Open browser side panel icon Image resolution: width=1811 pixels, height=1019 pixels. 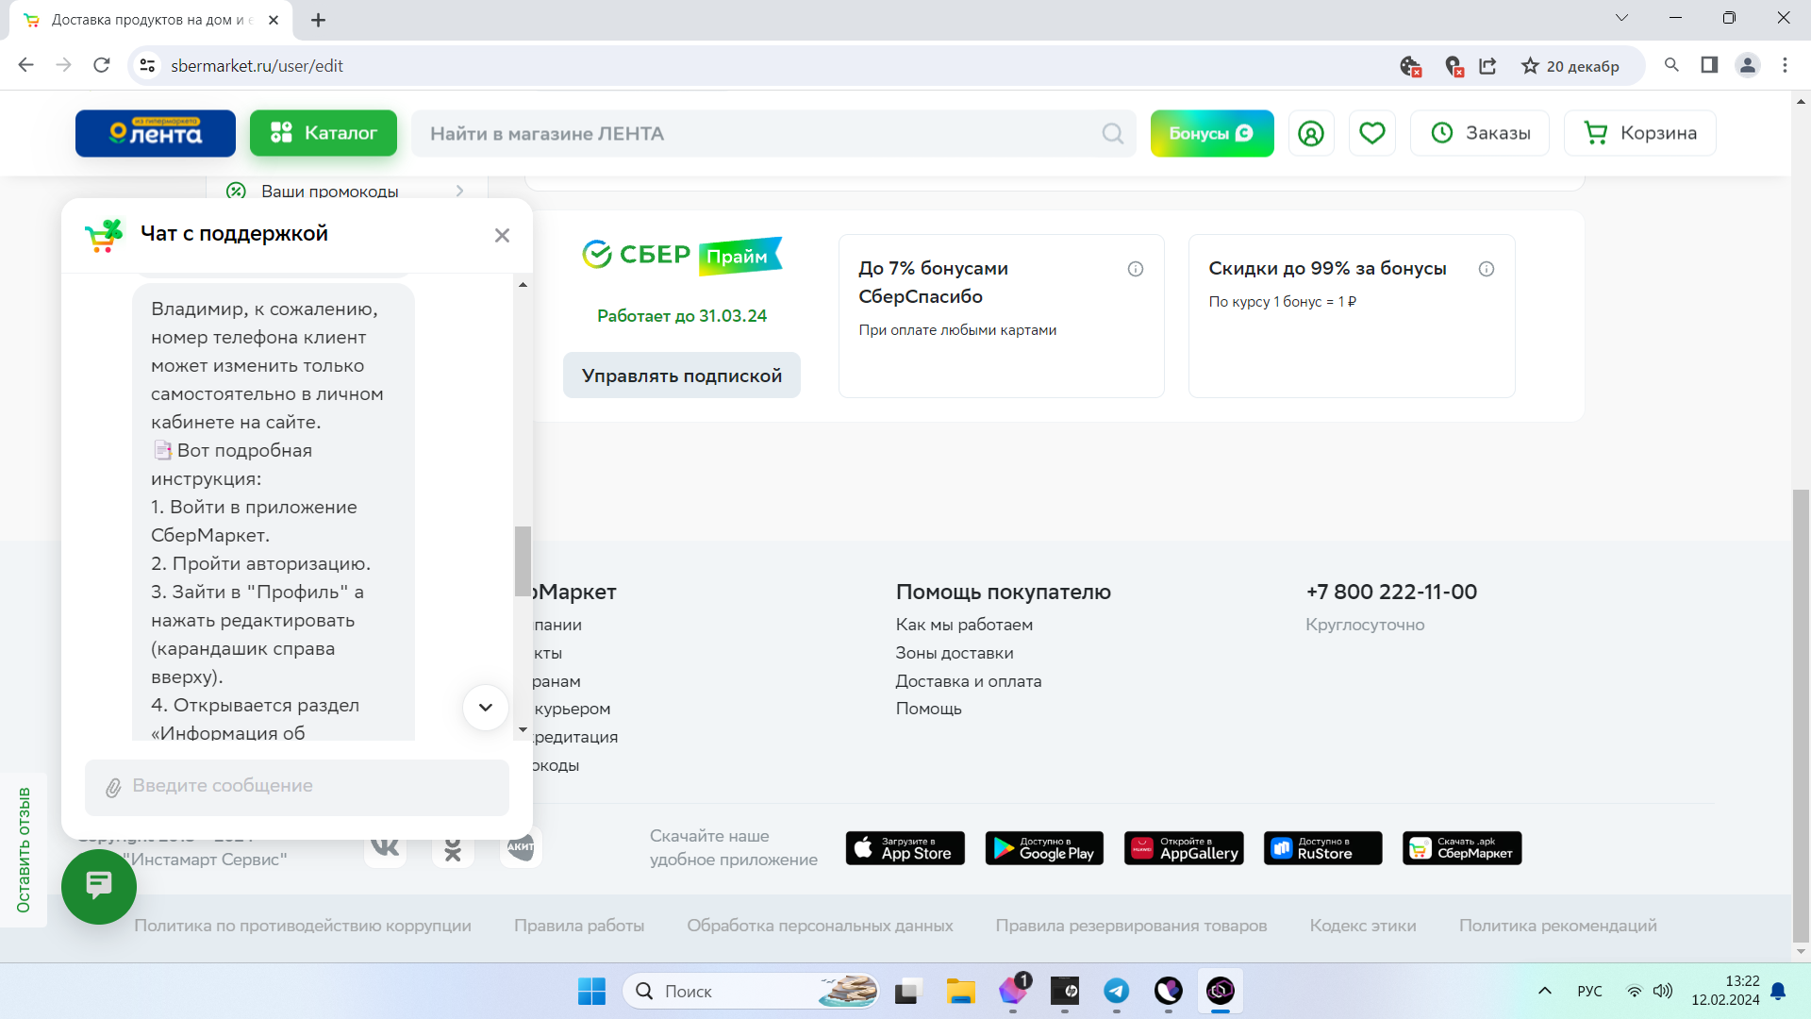tap(1709, 65)
